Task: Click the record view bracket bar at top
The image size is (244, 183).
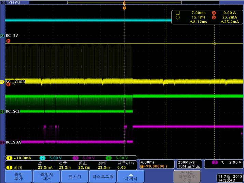Action: coord(124,2)
